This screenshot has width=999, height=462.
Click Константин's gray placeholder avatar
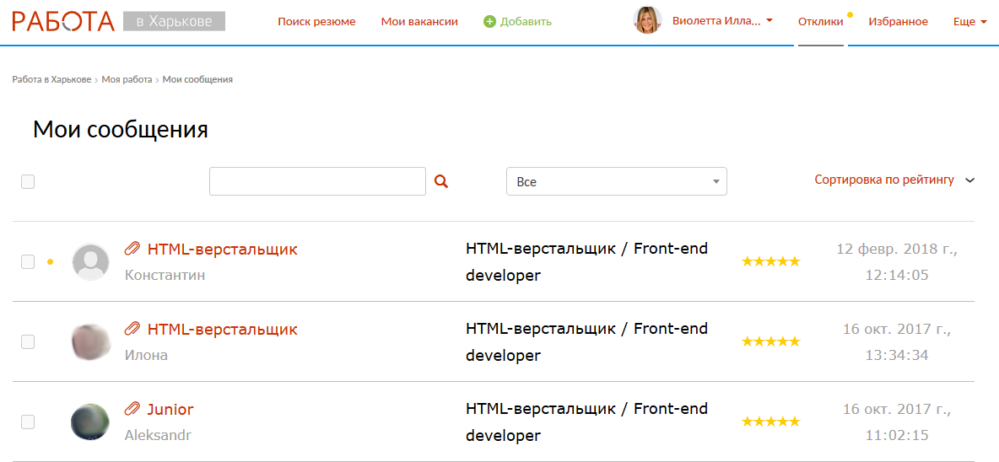tap(90, 262)
